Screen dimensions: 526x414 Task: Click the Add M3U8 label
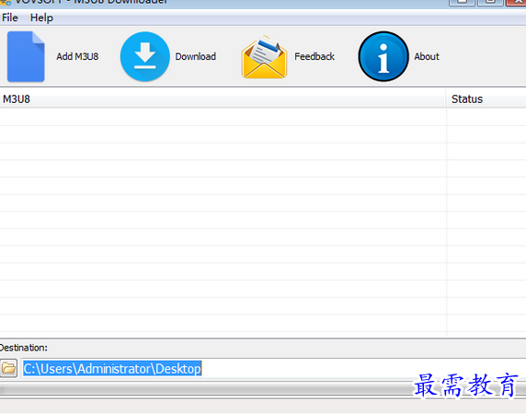77,56
